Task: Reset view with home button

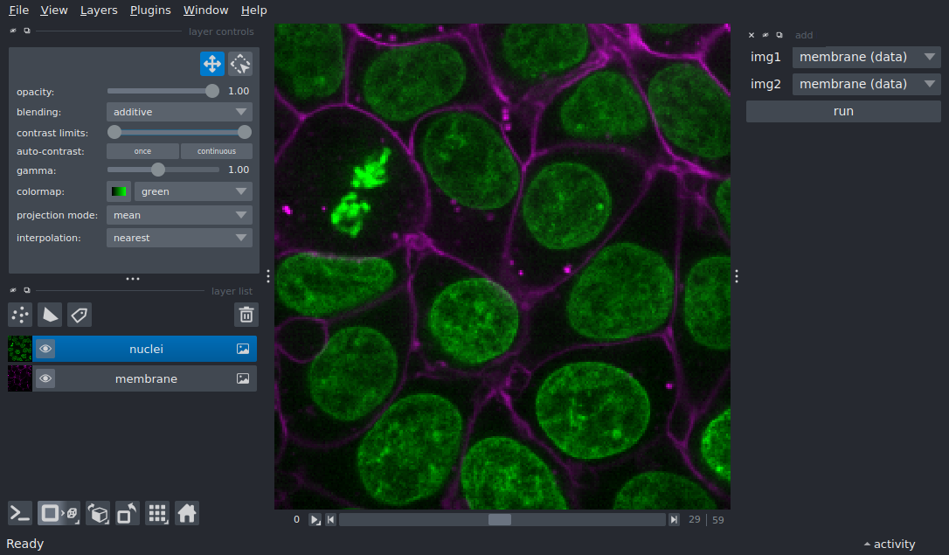Action: 186,513
